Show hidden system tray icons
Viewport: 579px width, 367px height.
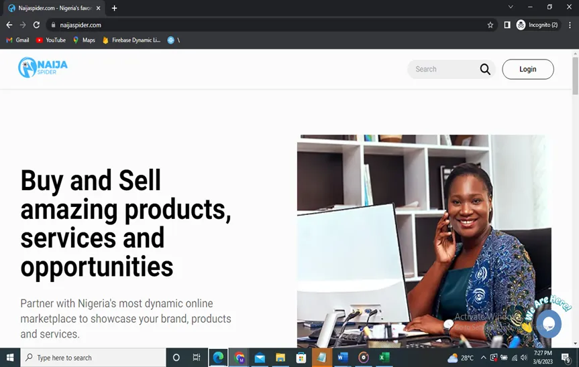(x=483, y=358)
